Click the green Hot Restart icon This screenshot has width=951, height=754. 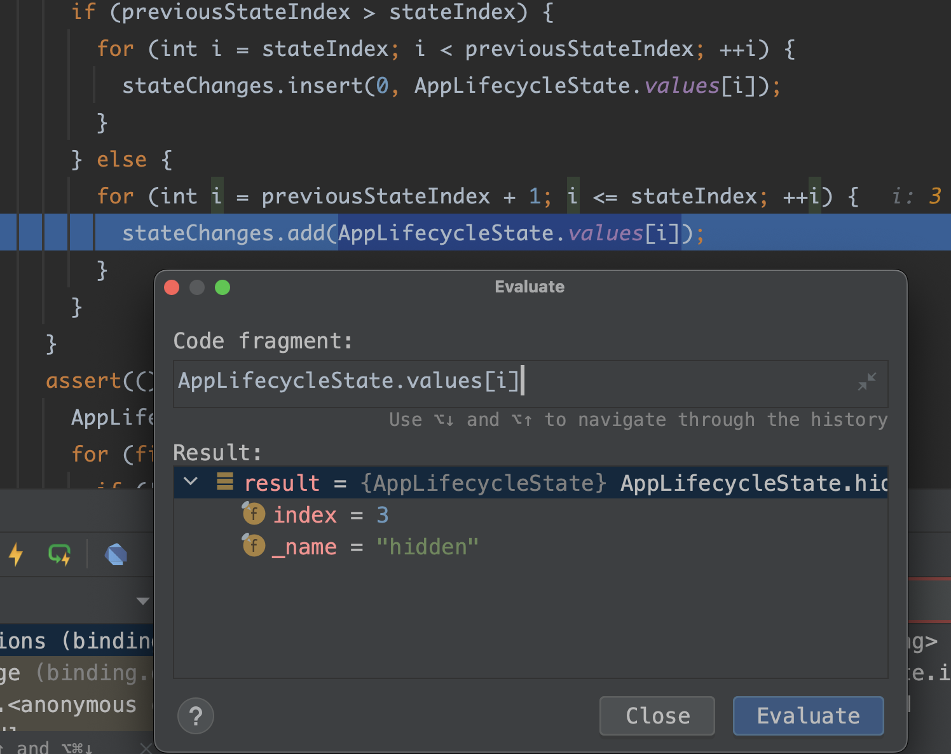(60, 554)
